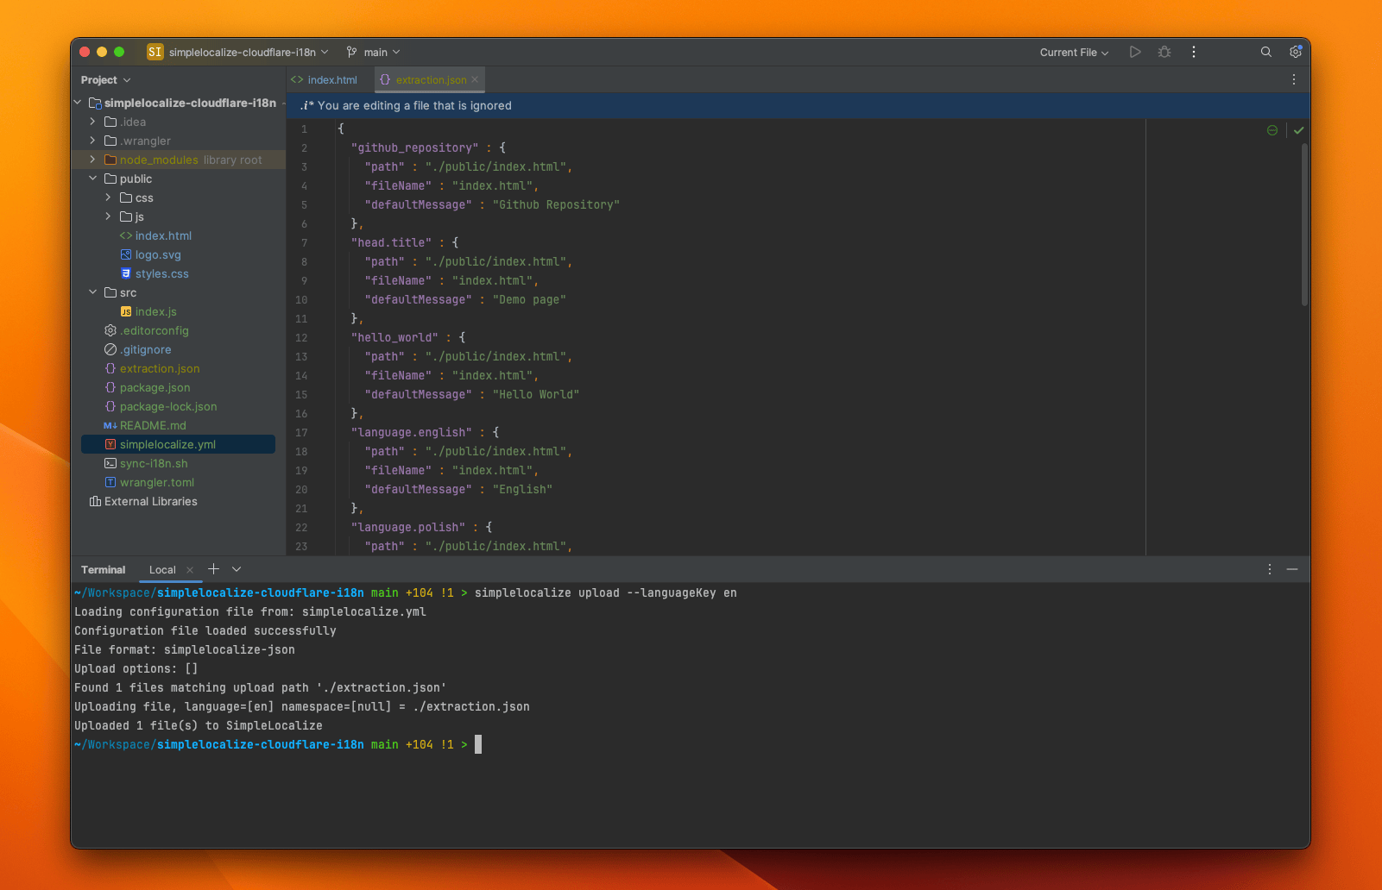Select simplelocalize.yml in project tree
1382x890 pixels.
(x=178, y=444)
